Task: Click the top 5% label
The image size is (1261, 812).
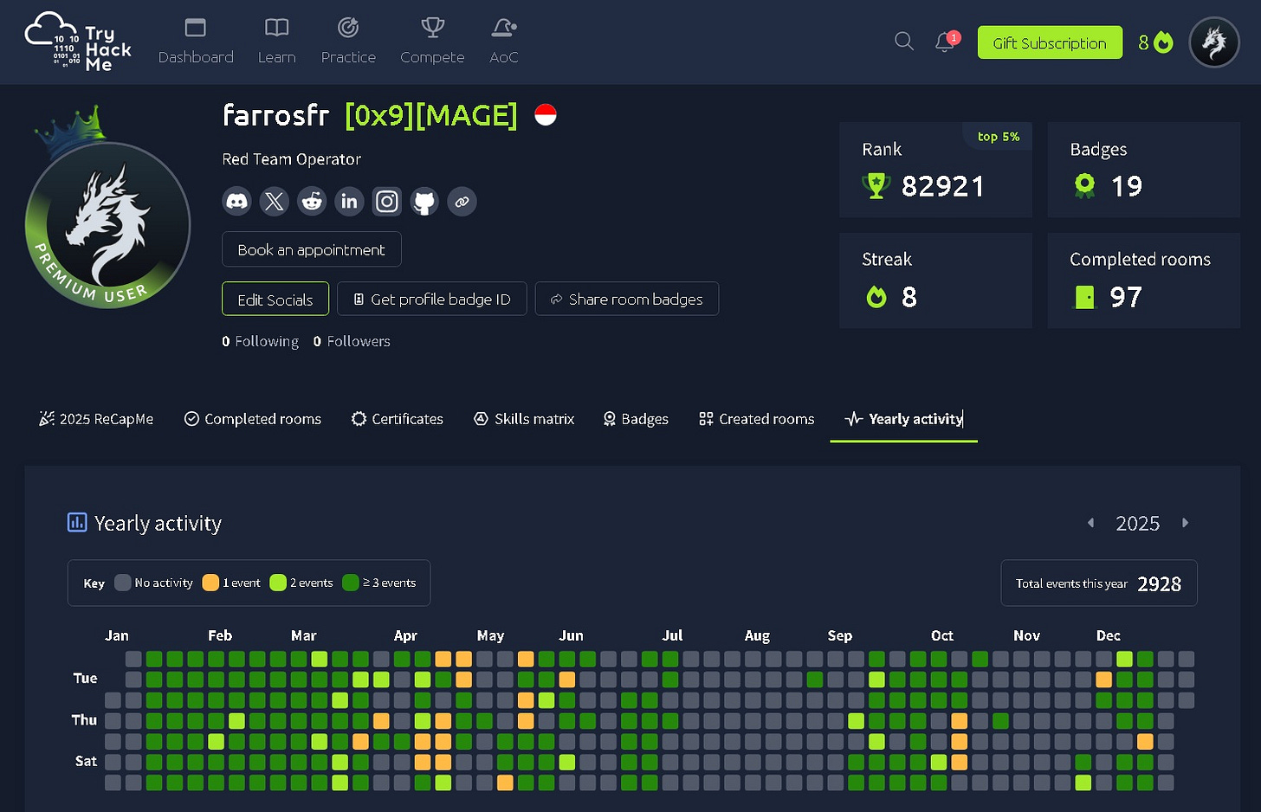Action: tap(999, 137)
